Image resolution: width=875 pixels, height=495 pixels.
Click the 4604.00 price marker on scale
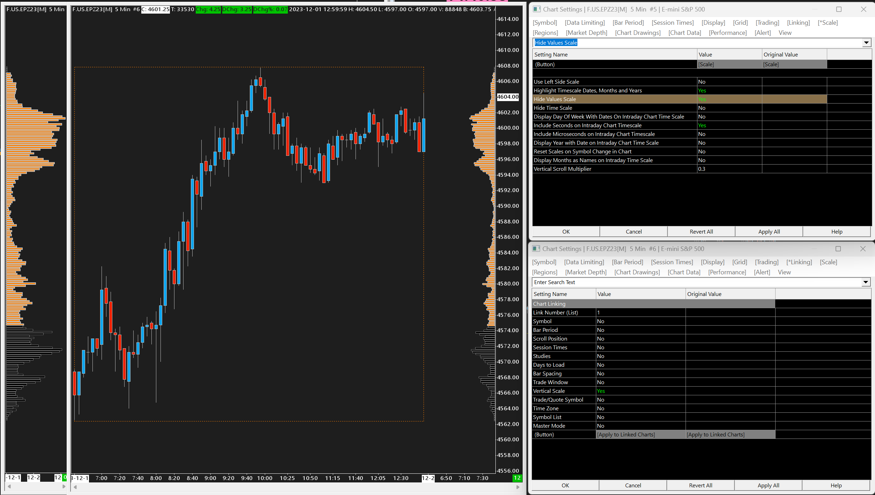[x=508, y=97]
